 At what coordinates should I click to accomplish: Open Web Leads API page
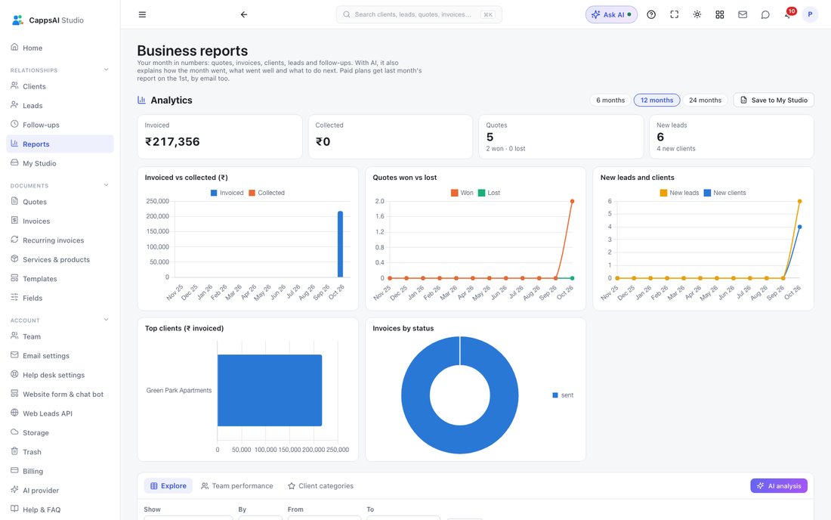click(x=60, y=413)
